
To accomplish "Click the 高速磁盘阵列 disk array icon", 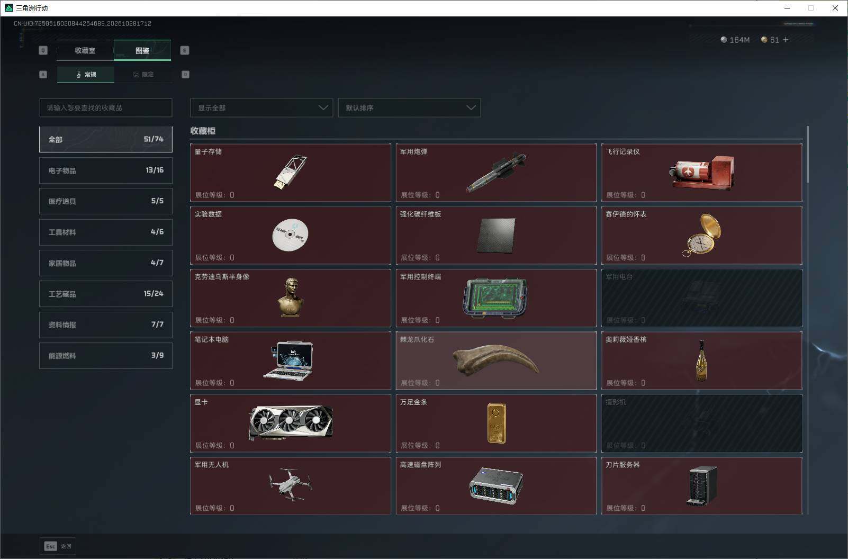I will tap(496, 485).
